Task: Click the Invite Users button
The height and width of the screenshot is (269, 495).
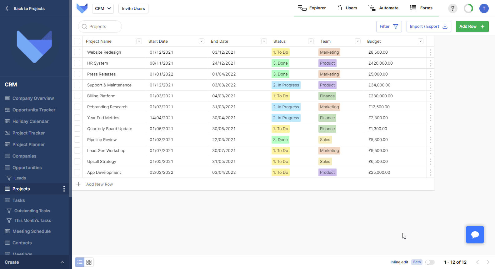Action: [x=133, y=8]
